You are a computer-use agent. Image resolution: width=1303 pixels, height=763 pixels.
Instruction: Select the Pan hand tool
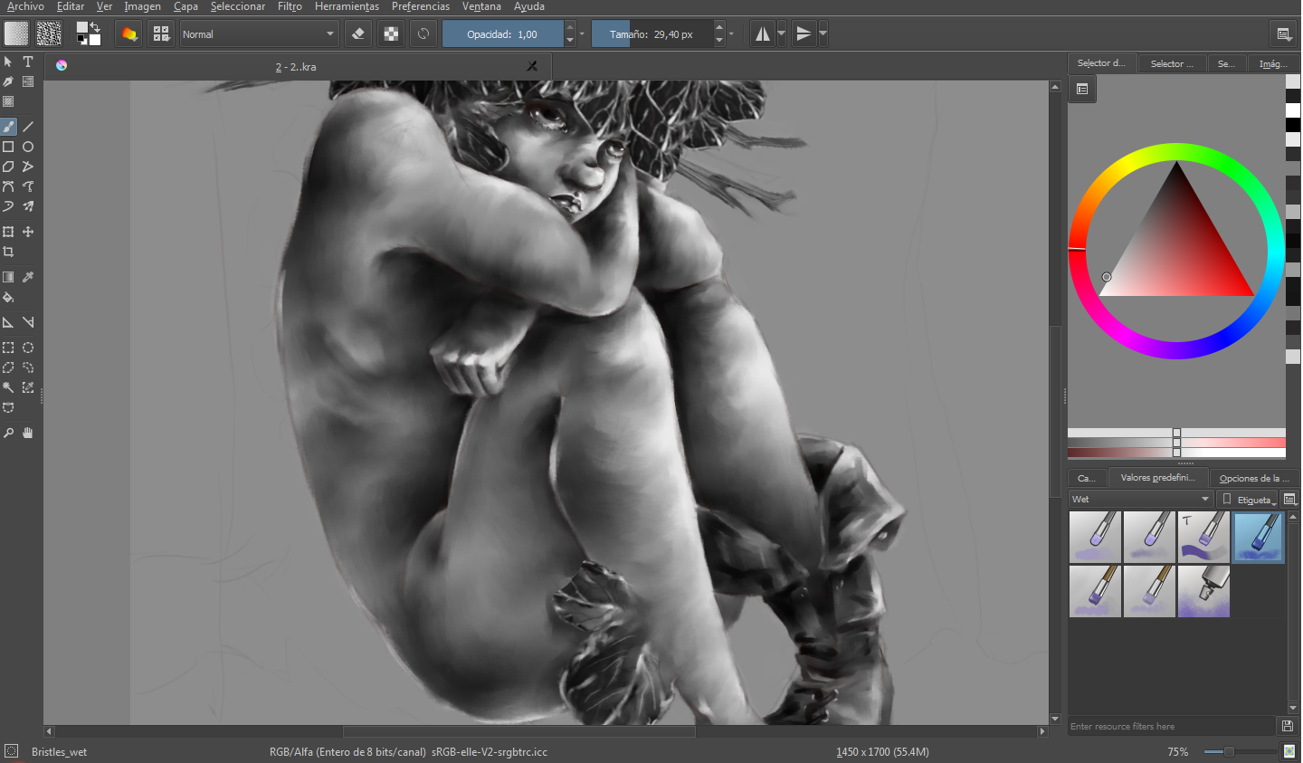(28, 433)
